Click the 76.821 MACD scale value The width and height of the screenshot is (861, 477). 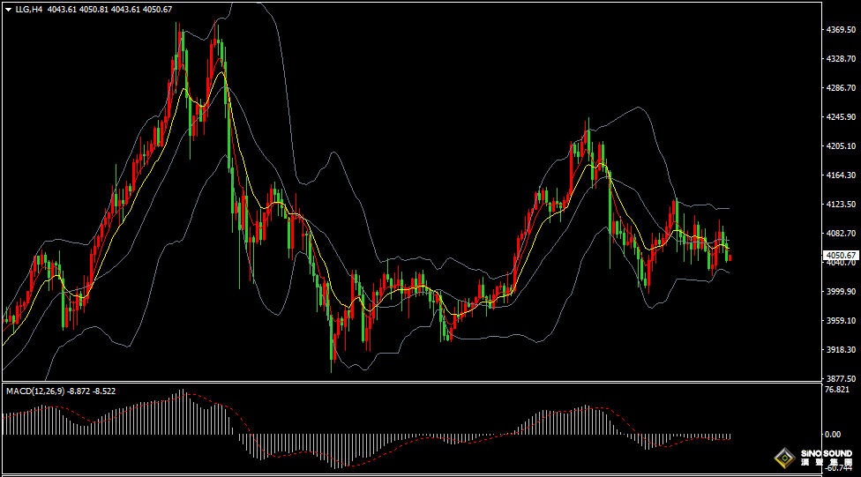(837, 390)
